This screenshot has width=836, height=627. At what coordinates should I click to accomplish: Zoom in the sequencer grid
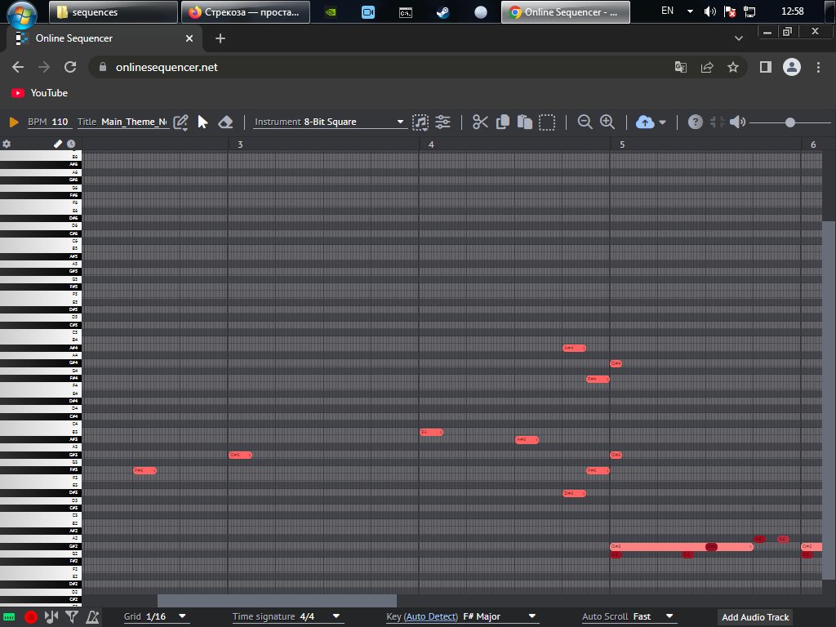point(607,122)
